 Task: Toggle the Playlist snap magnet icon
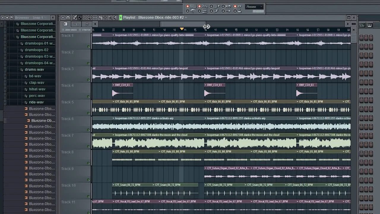(68, 18)
